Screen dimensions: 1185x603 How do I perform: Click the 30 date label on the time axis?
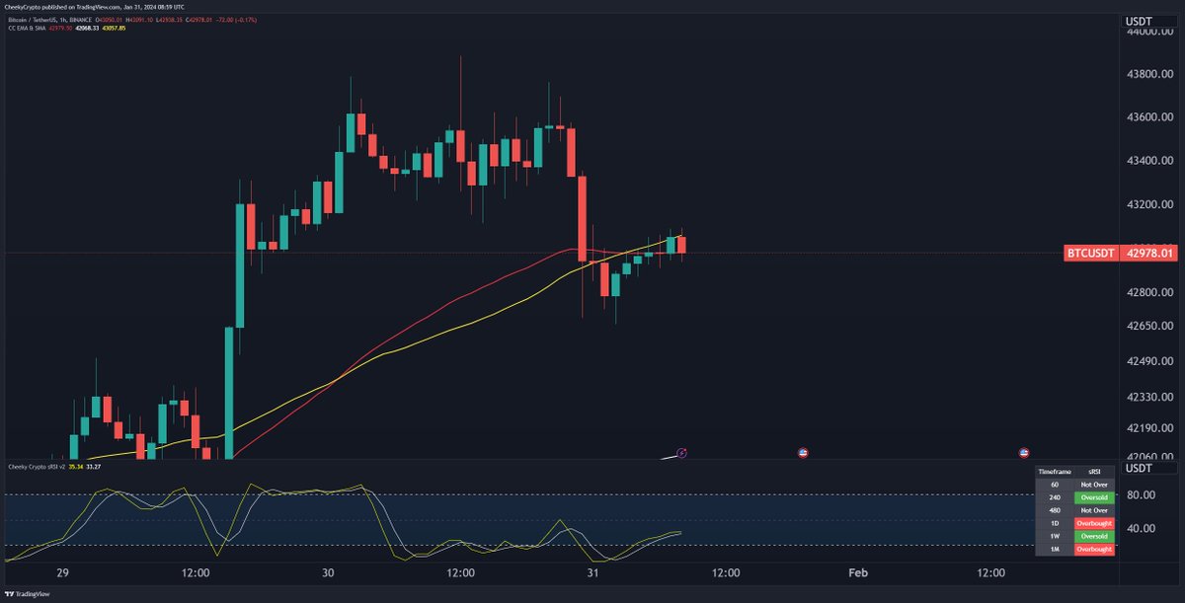(x=328, y=572)
